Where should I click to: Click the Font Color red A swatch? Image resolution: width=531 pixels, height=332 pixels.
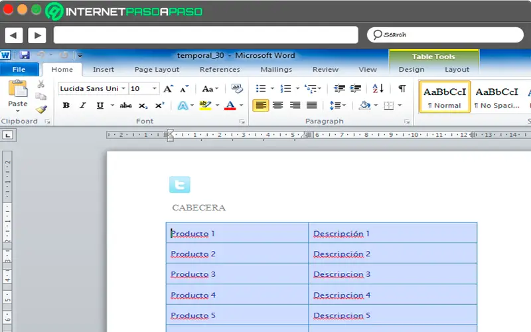230,106
